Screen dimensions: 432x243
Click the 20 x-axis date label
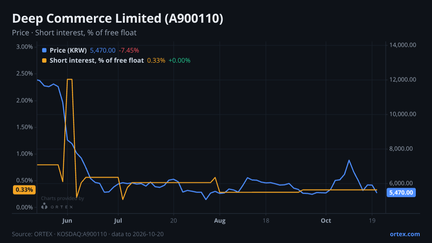tap(174, 221)
